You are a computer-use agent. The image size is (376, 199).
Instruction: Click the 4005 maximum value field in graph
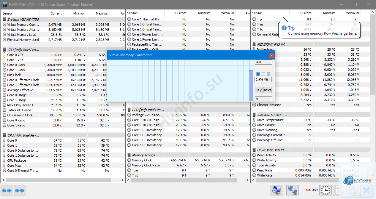263,62
